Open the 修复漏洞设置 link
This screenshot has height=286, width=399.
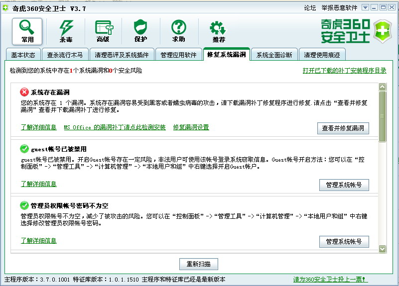(191, 127)
